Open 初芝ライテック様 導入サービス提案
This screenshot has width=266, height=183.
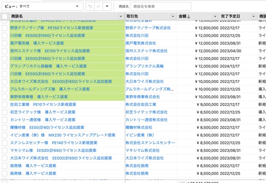coord(43,112)
